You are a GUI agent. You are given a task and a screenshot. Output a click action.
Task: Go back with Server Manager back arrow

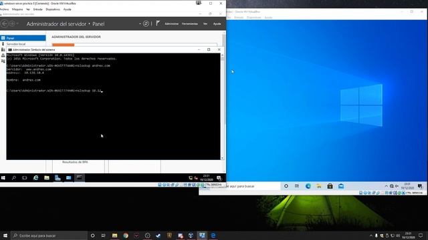pyautogui.click(x=5, y=24)
